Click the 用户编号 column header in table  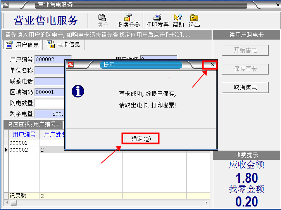pyautogui.click(x=24, y=134)
